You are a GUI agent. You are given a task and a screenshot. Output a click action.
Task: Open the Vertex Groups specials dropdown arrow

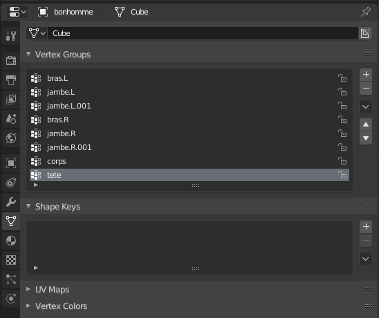(366, 106)
